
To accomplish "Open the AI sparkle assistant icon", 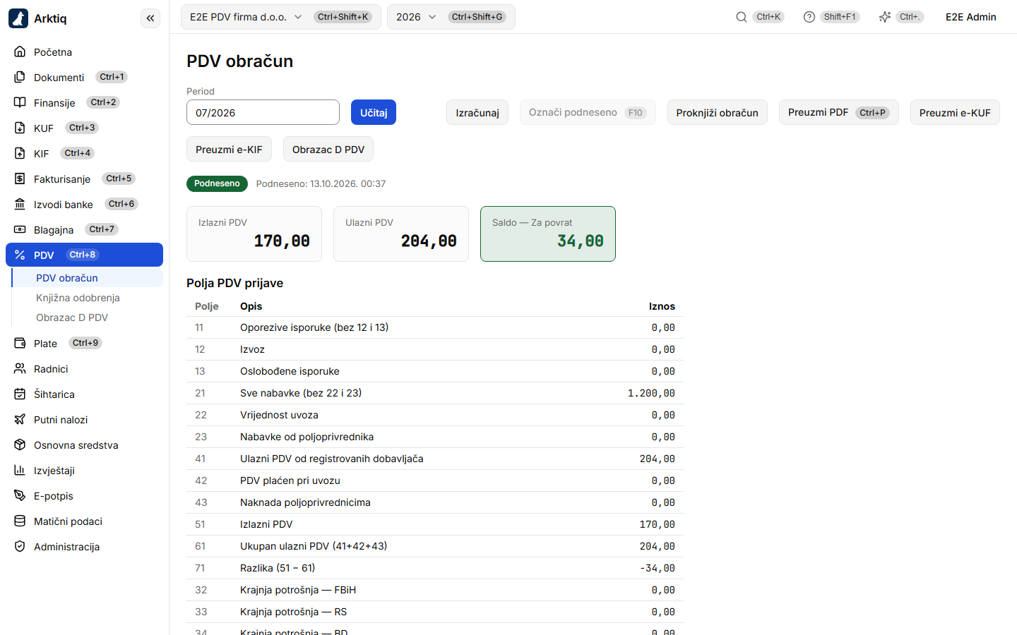I will coord(885,17).
